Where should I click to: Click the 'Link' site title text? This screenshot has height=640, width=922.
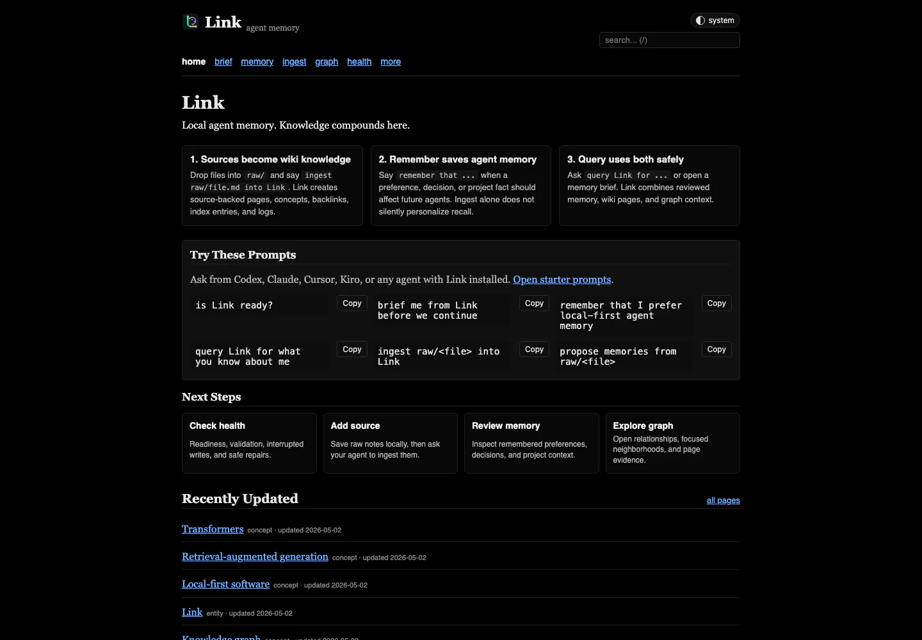[x=223, y=22]
